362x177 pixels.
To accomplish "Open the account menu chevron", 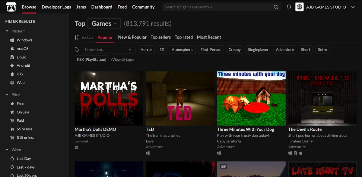I will (353, 7).
